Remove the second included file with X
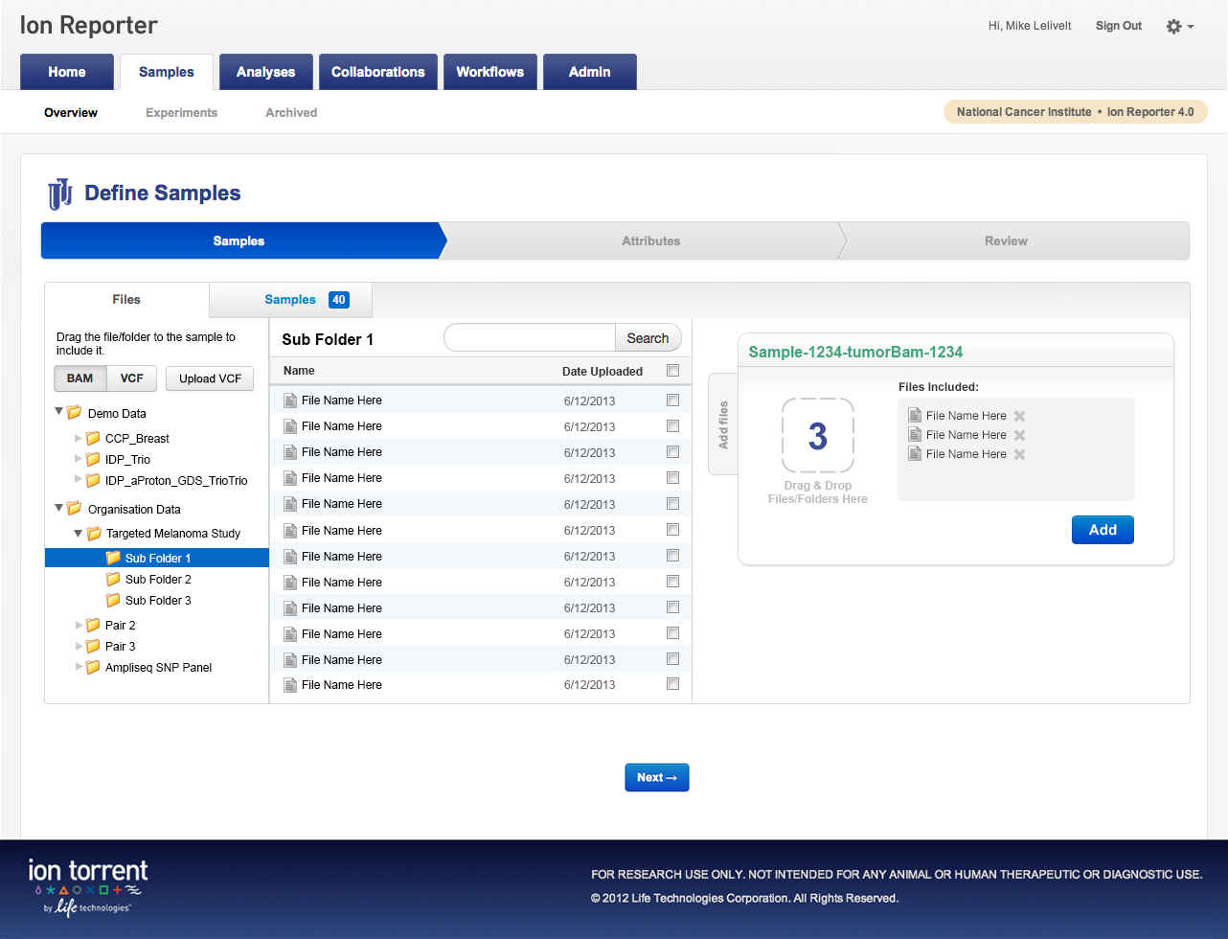Image resolution: width=1228 pixels, height=939 pixels. coord(1019,435)
